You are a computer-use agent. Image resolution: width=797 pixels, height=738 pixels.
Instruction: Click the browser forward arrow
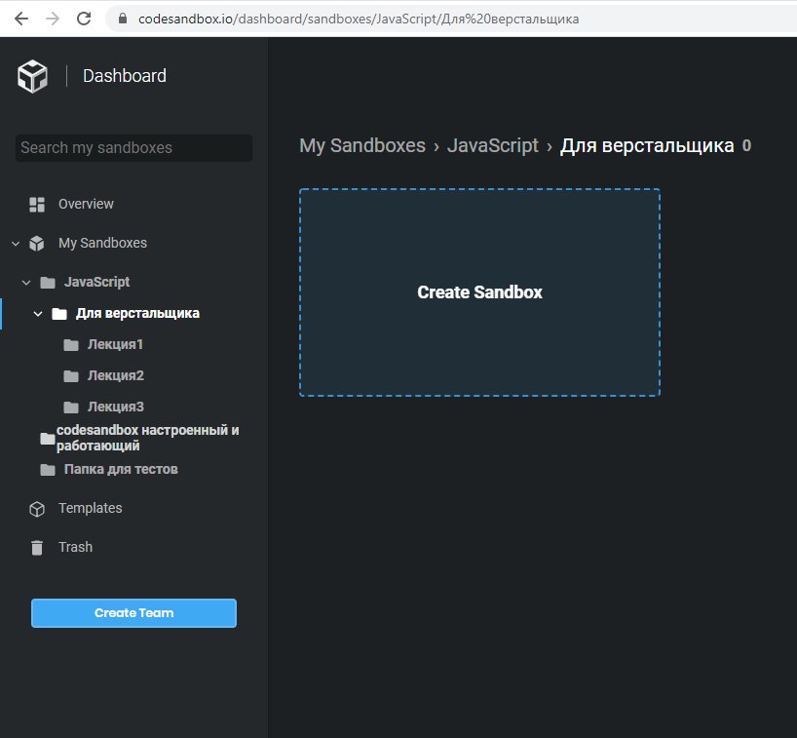[x=53, y=19]
